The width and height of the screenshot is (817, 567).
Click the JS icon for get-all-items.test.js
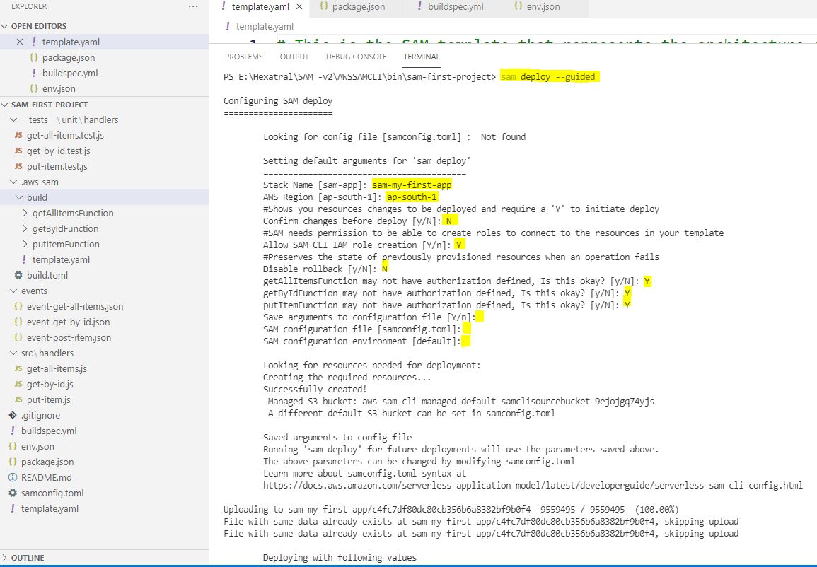[18, 135]
